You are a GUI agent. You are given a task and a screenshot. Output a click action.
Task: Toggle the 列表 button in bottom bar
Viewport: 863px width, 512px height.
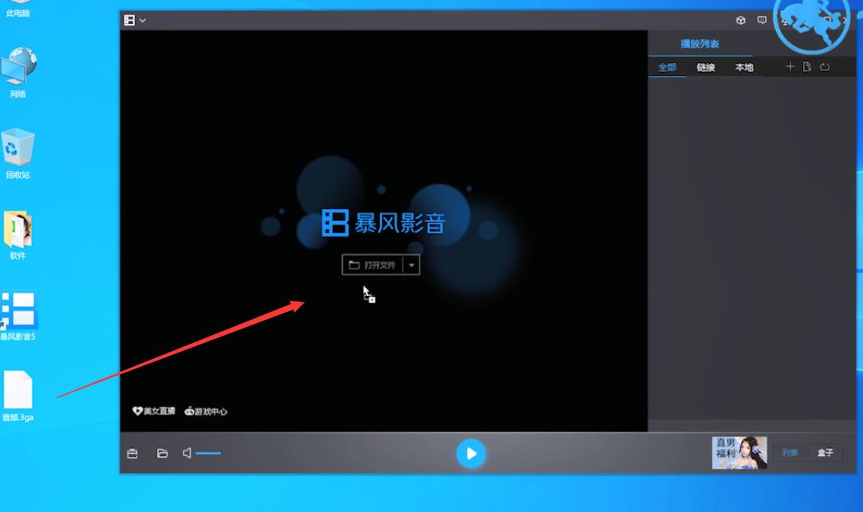[x=790, y=452]
